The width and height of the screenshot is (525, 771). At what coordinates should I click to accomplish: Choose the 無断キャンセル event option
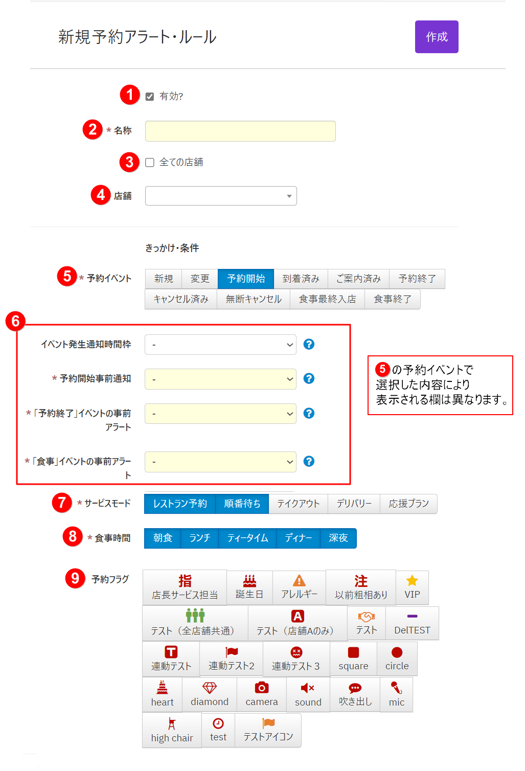(254, 300)
